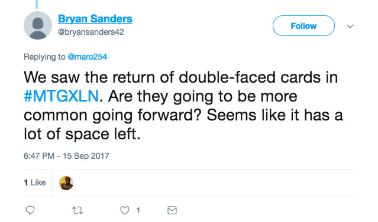Show who liked via 1 Like
The image size is (378, 222).
tap(35, 182)
